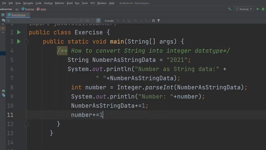Toggle Match Case (Cc) in search bar

88,20
